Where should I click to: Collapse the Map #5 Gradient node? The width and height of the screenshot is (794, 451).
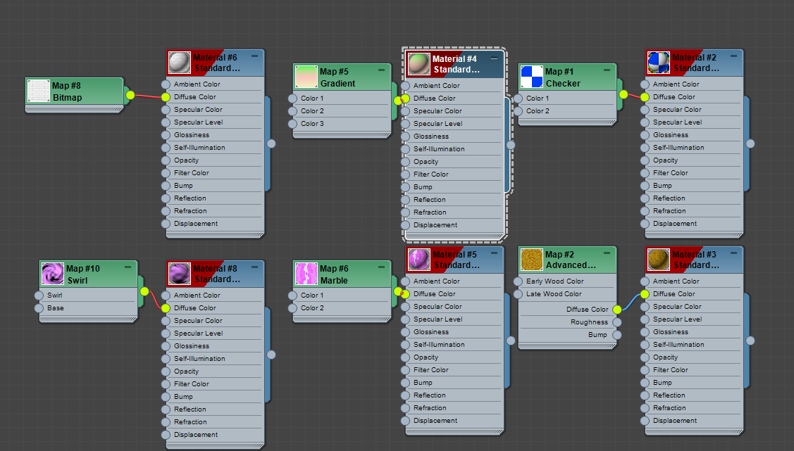pos(381,70)
